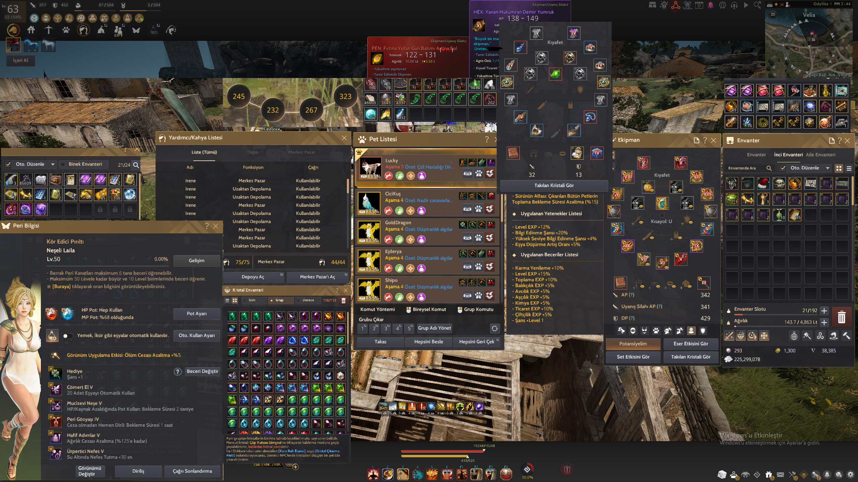Click the palette buff icon
Image resolution: width=858 pixels, height=482 pixels.
coord(81,18)
